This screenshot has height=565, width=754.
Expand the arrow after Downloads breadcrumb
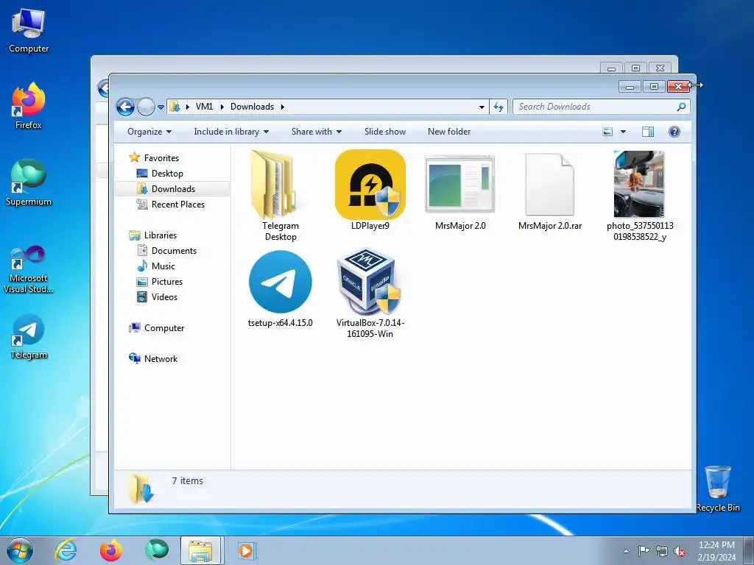282,107
